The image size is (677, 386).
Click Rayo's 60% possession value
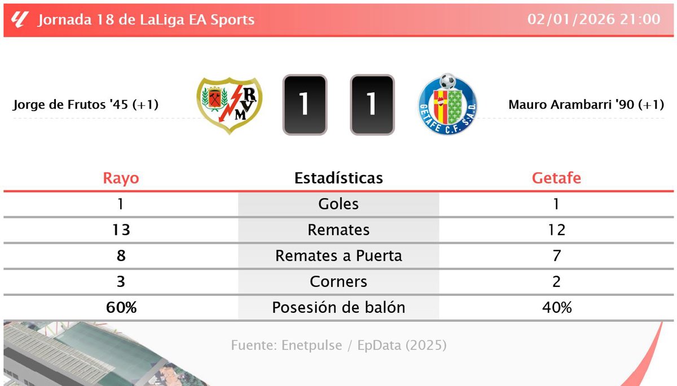(121, 308)
